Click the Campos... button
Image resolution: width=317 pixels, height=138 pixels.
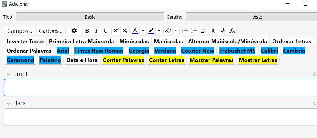pos(20,31)
